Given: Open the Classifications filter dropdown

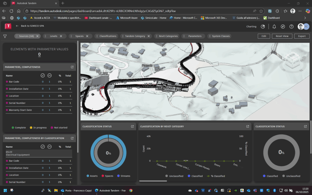Looking at the screenshot, I should click(106, 36).
